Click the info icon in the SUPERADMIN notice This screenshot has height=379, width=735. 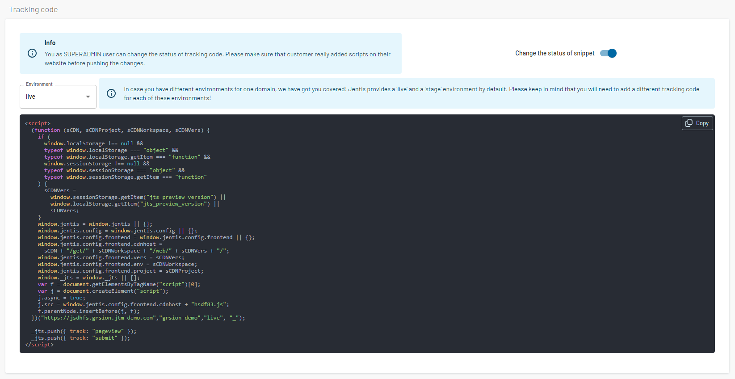(32, 53)
